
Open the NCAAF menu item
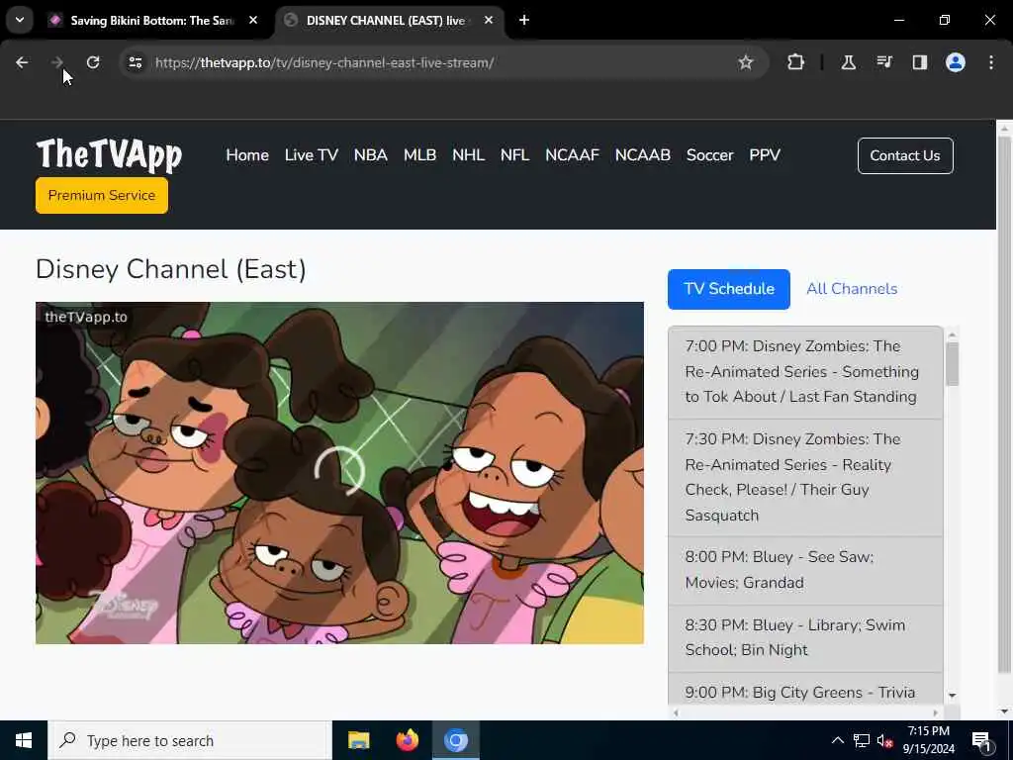coord(573,155)
